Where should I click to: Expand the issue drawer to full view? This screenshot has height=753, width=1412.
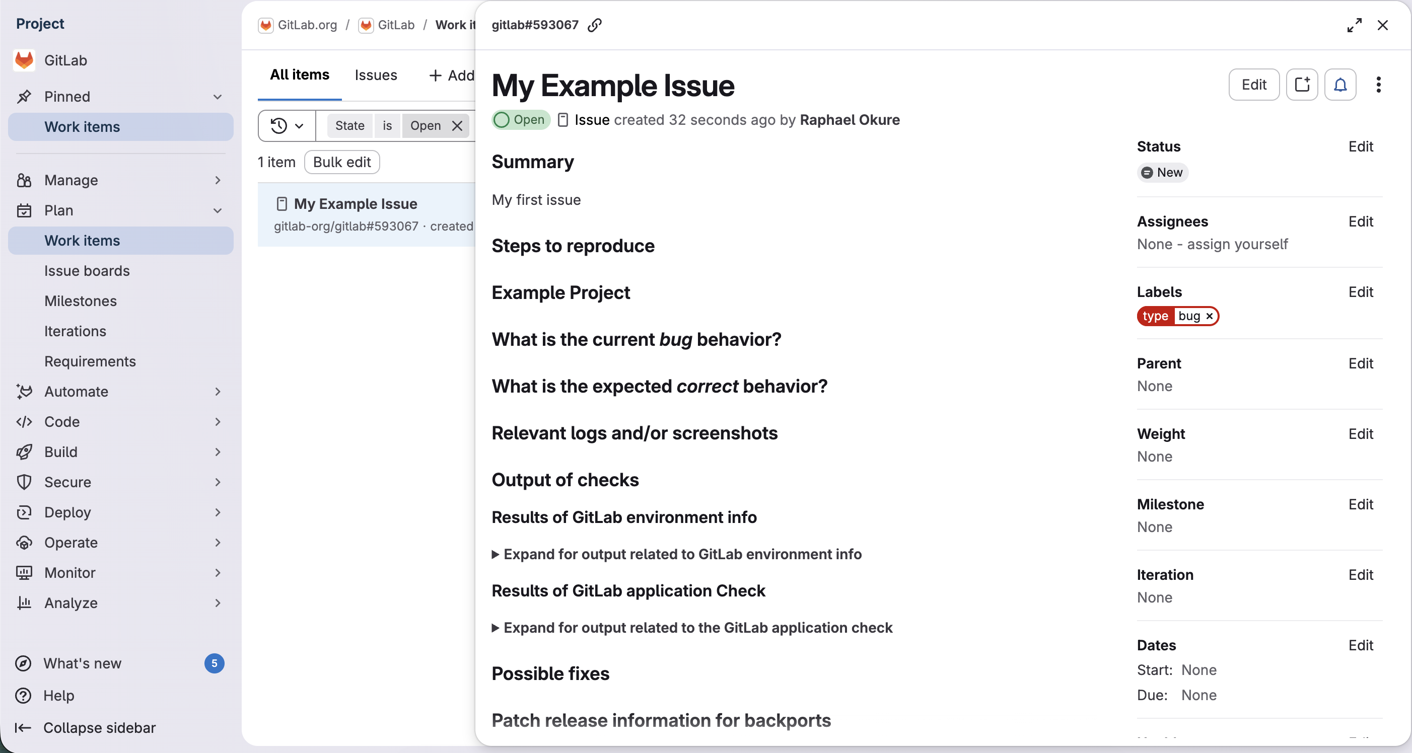1354,25
